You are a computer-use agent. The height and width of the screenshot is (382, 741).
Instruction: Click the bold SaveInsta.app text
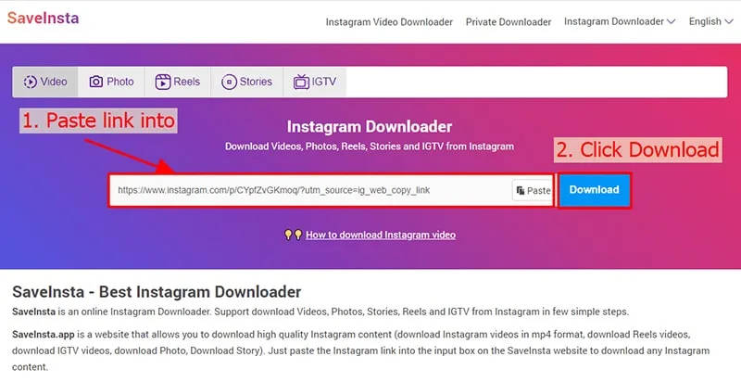click(44, 335)
